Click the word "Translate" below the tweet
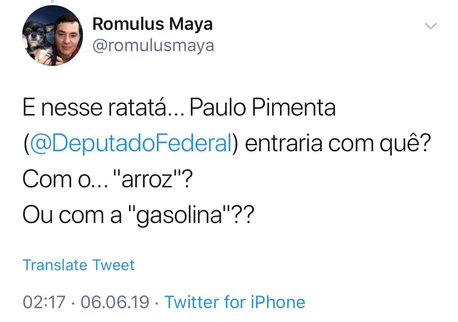The height and width of the screenshot is (322, 458). point(55,265)
